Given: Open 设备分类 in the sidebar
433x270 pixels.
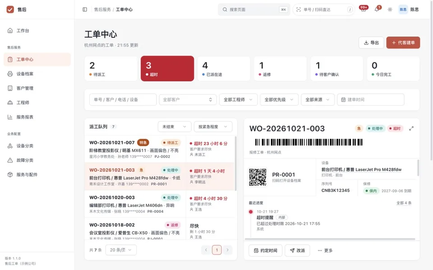Looking at the screenshot, I should [37, 146].
